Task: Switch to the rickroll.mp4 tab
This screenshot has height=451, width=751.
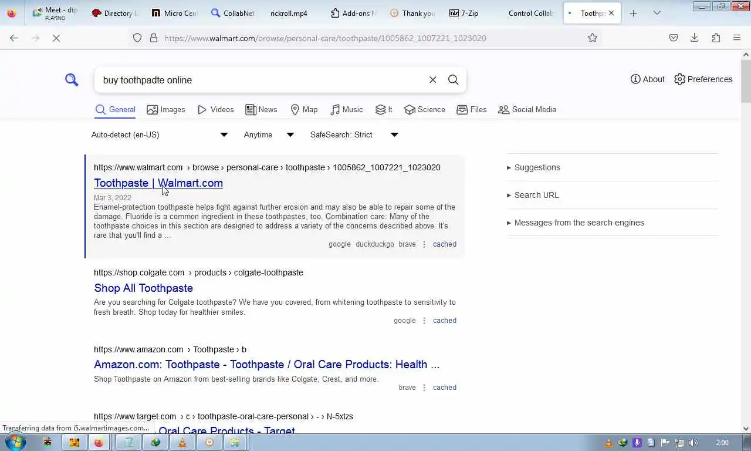Action: tap(293, 13)
